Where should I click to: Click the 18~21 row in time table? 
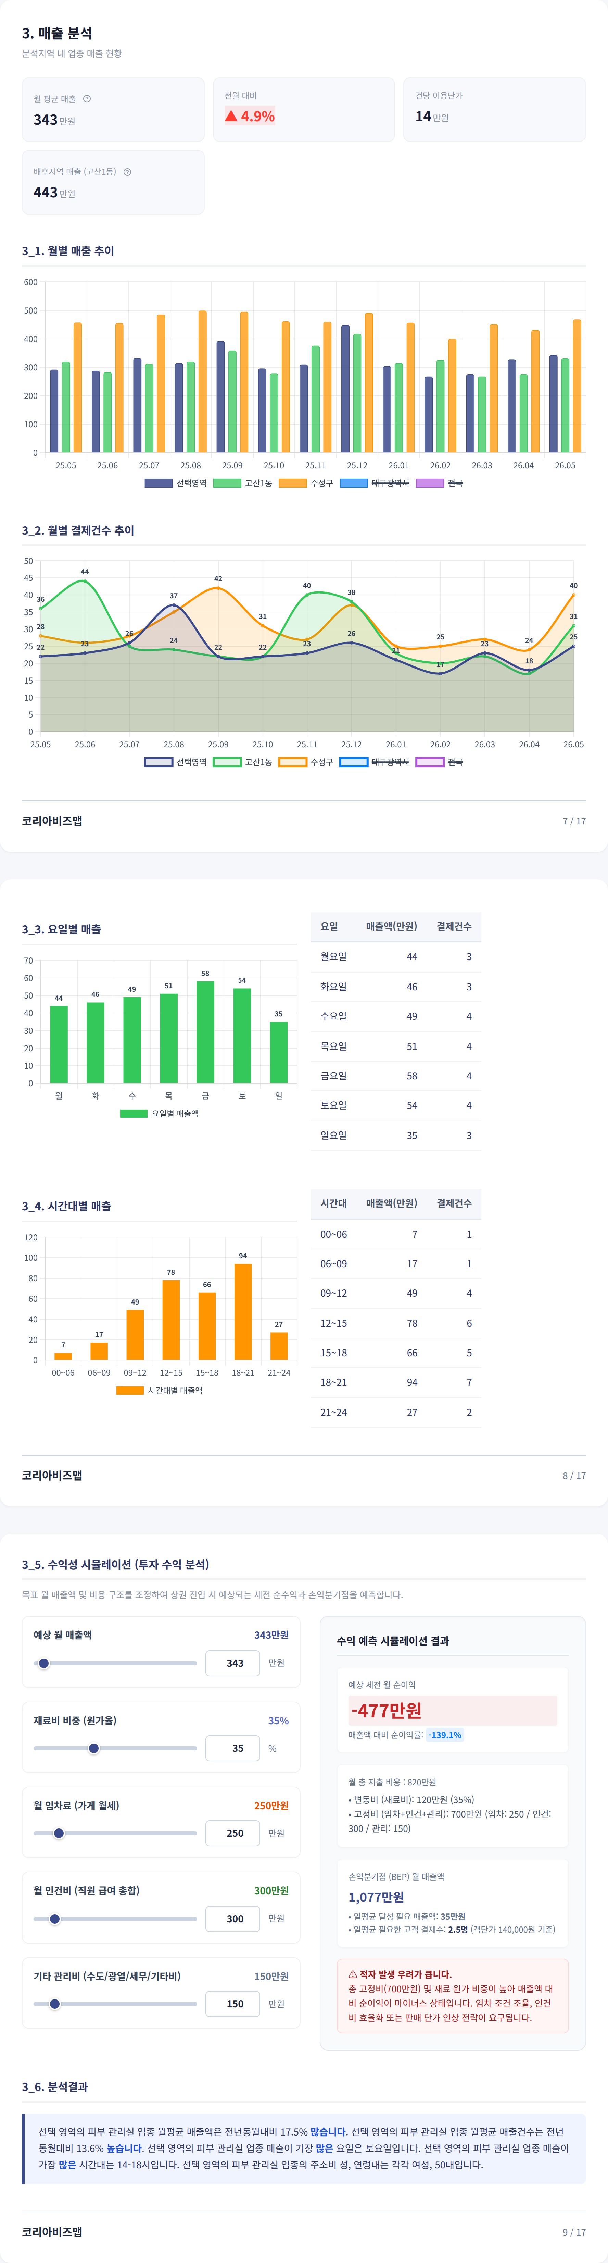[x=396, y=1382]
